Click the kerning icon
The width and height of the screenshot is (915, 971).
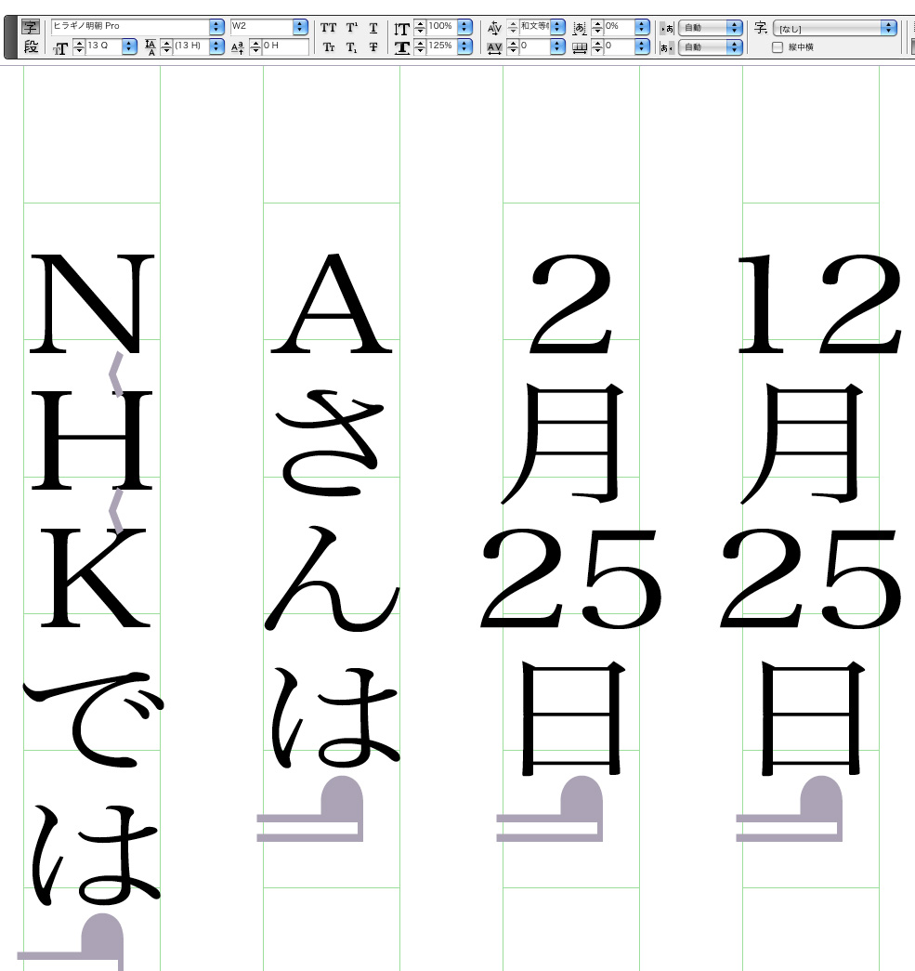point(494,28)
